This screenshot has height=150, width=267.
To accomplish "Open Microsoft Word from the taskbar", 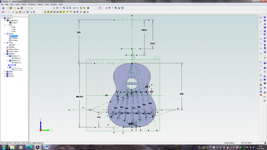I will [x=46, y=147].
